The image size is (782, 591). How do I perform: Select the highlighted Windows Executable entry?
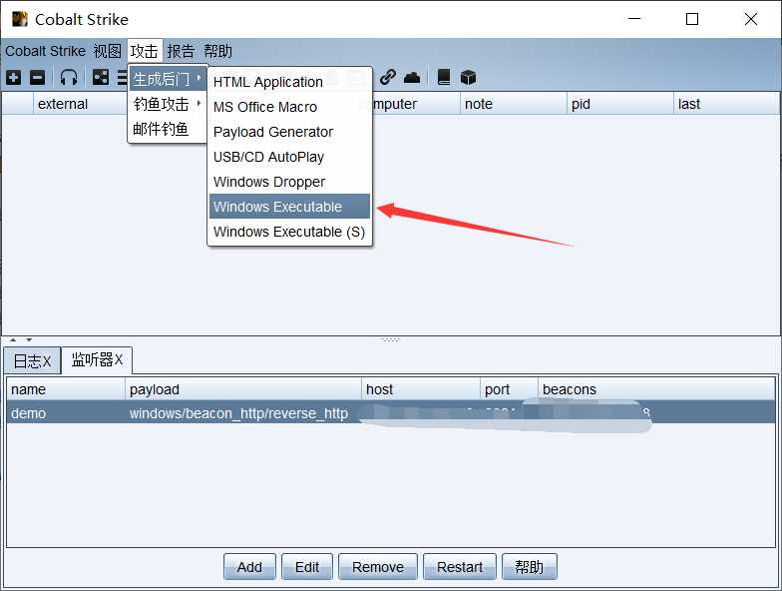click(x=289, y=206)
